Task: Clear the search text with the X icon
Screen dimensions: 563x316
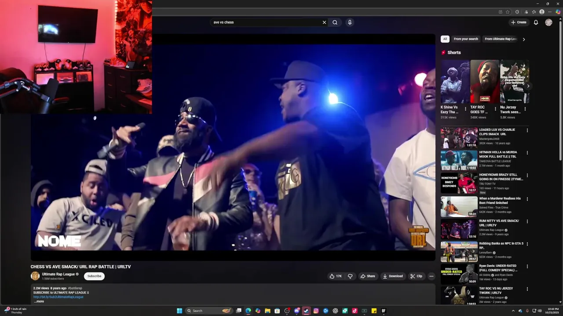Action: (324, 22)
